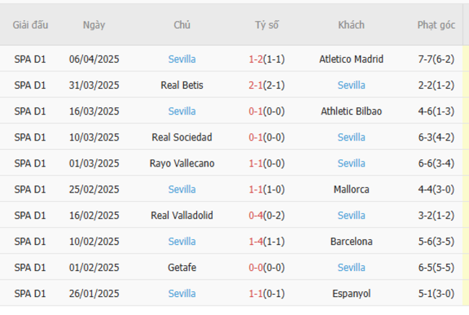This screenshot has width=469, height=315.
Task: Select the Athletic Bilbao team name
Action: pyautogui.click(x=351, y=111)
